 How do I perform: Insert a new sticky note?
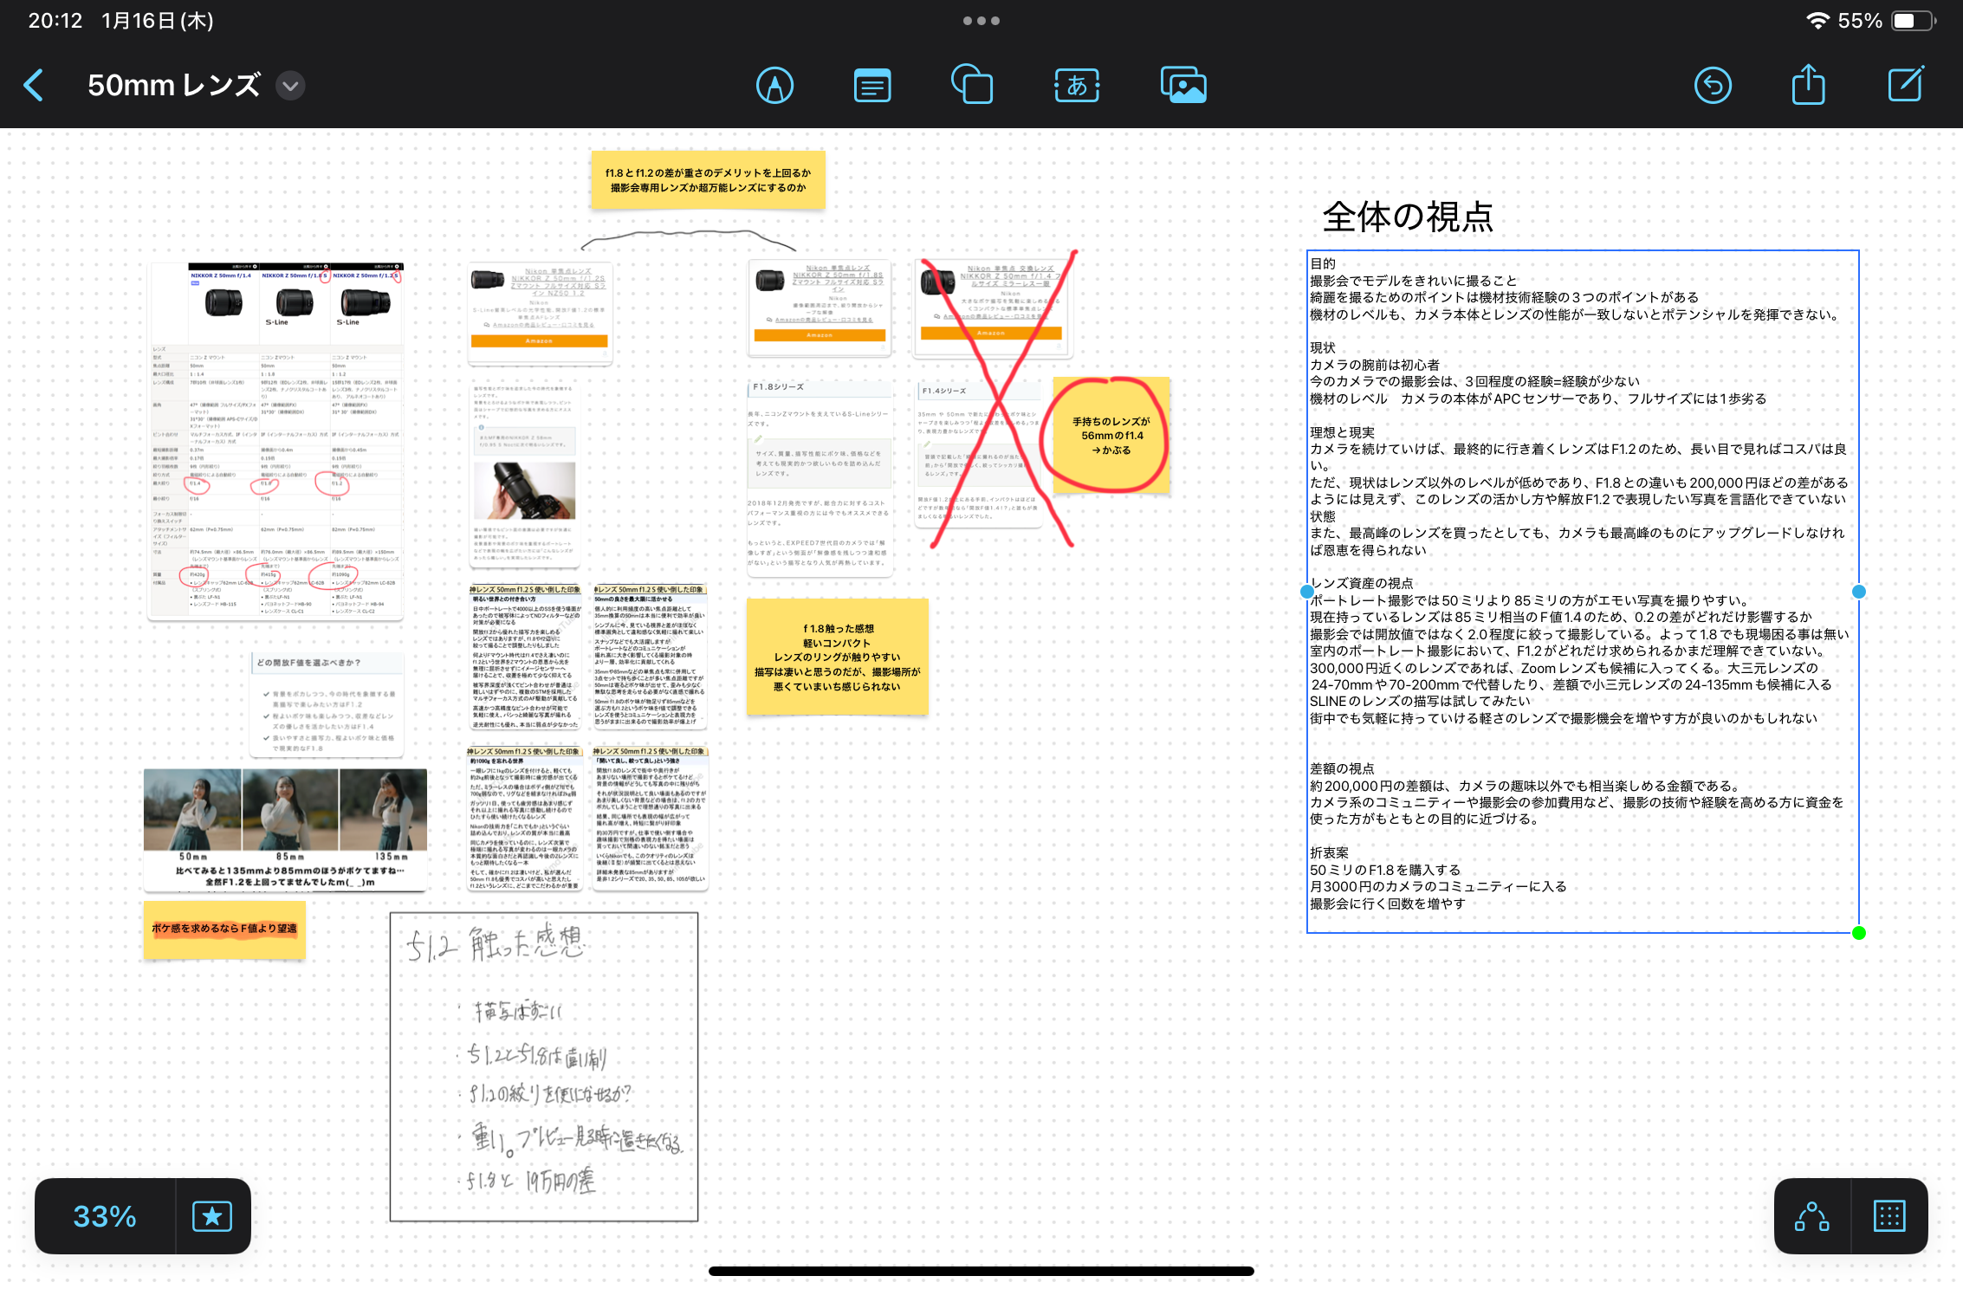[871, 84]
